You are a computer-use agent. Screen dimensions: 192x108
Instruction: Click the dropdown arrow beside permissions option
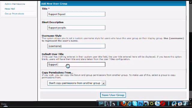tap(103, 83)
